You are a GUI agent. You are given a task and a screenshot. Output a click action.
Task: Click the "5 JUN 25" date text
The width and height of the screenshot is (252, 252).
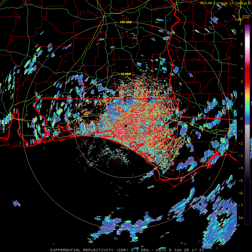coord(179,250)
